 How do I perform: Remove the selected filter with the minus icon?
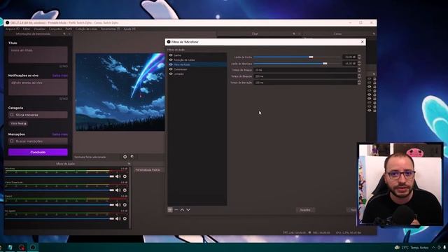tap(176, 210)
